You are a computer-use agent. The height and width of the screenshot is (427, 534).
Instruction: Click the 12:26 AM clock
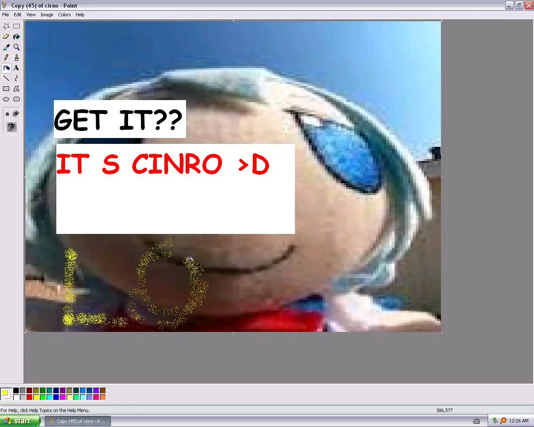coord(519,421)
